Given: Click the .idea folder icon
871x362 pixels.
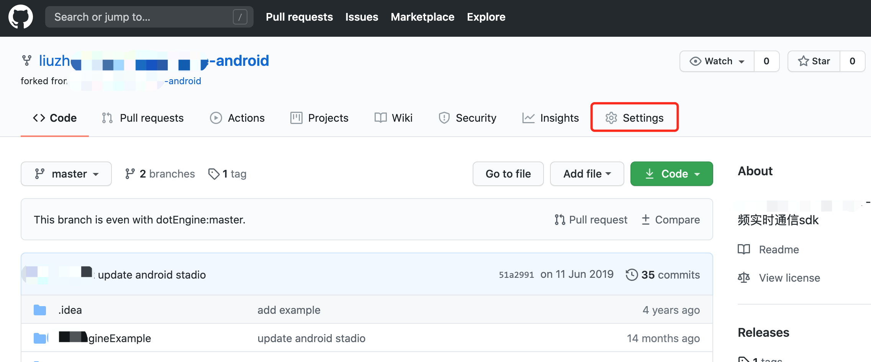Looking at the screenshot, I should point(40,310).
